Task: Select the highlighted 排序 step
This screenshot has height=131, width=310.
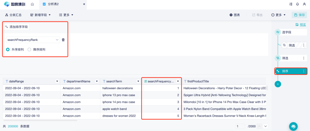Action: (291, 71)
